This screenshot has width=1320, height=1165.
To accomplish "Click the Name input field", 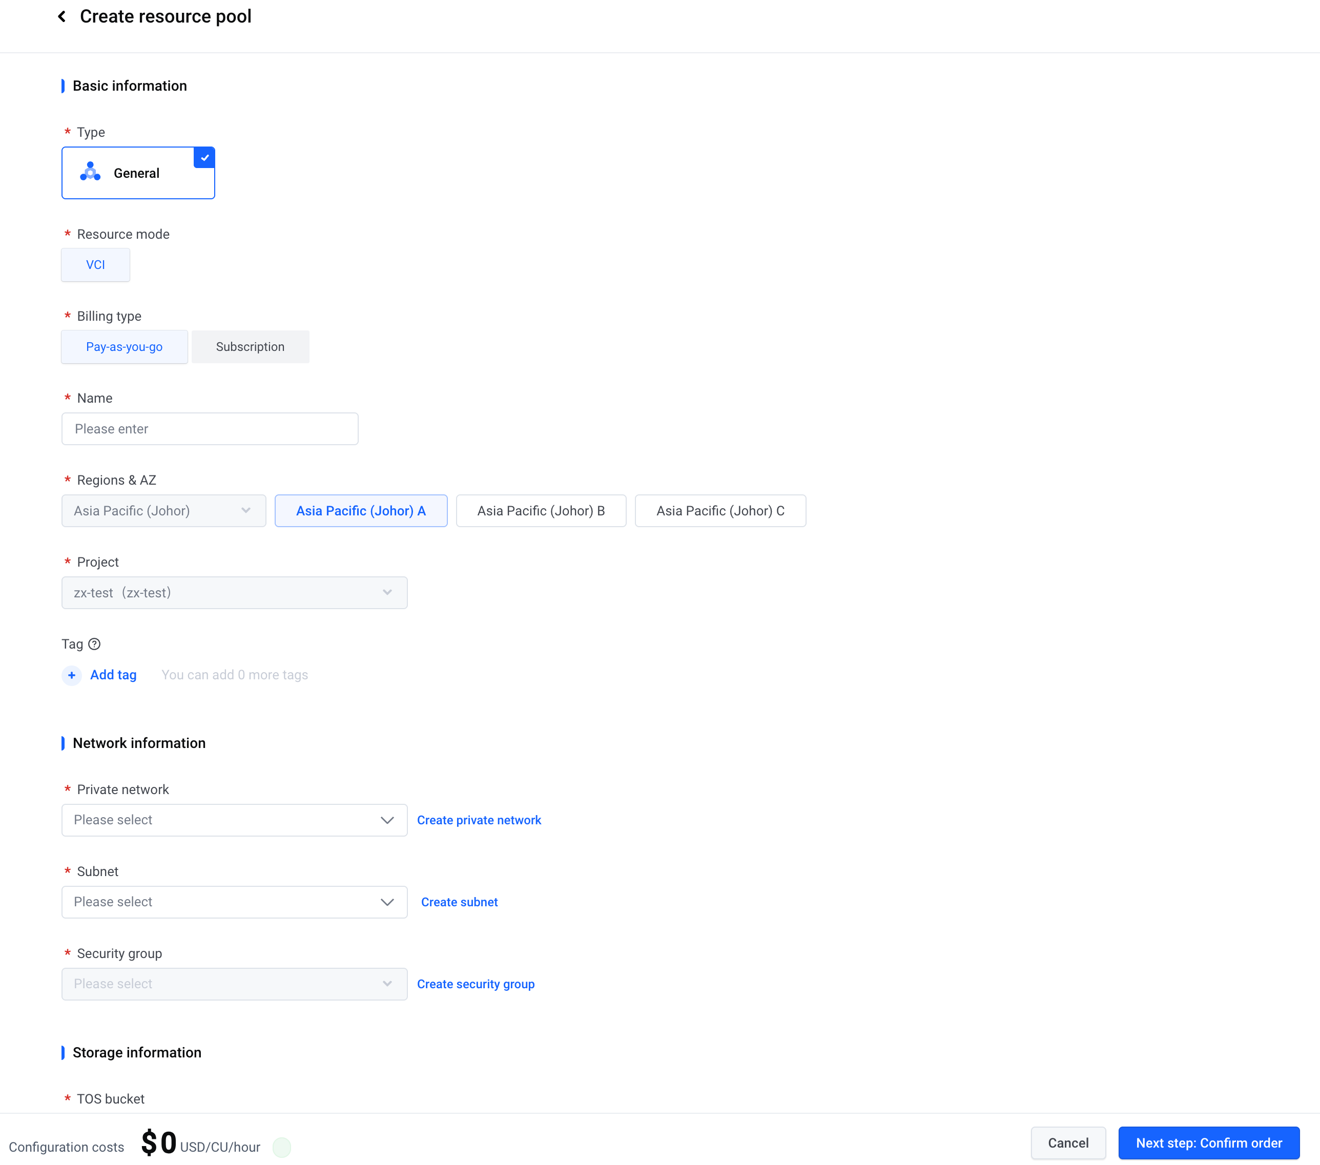I will 210,429.
